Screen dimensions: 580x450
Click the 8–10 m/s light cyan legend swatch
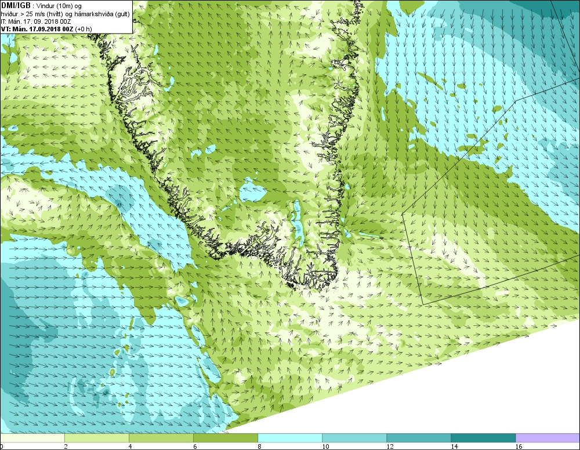coord(290,438)
